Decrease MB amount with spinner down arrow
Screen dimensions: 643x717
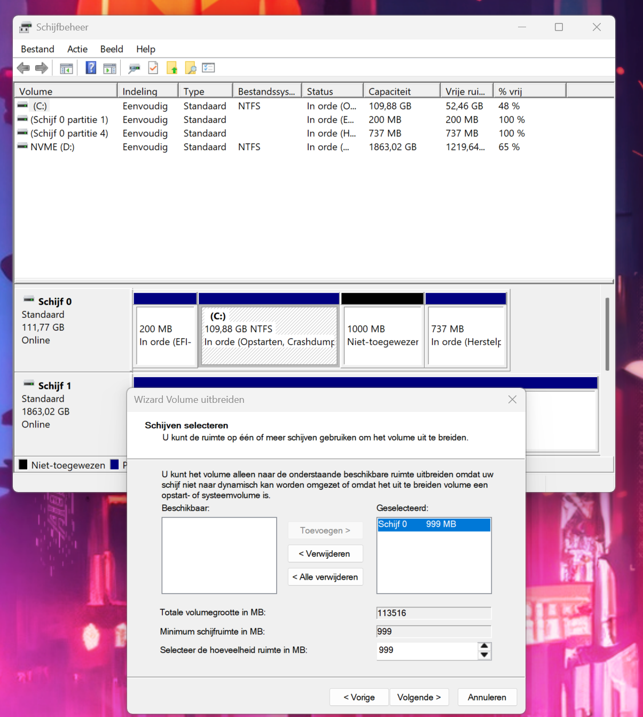(x=484, y=655)
